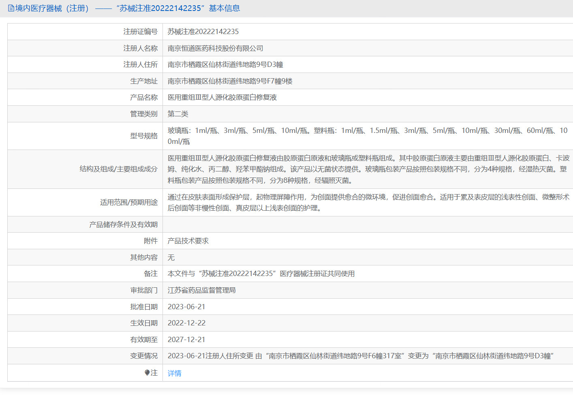Screen dimensions: 573x400
Task: Click the 其他内容 row label
Action: (144, 257)
